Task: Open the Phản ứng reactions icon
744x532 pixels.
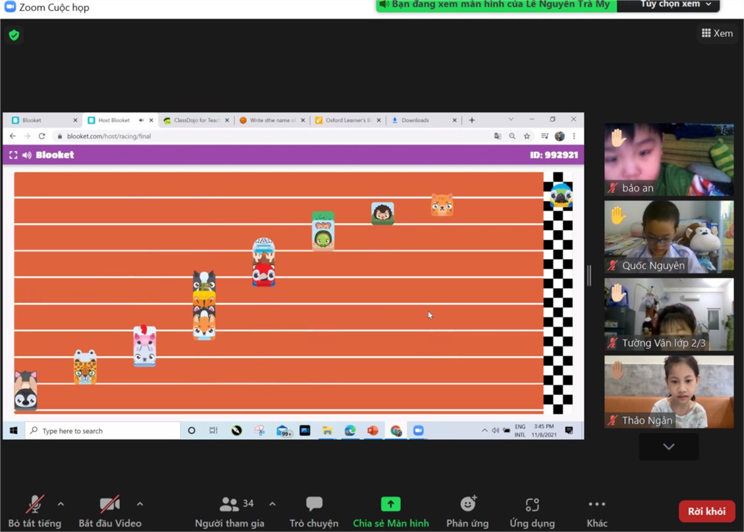Action: coord(467,504)
